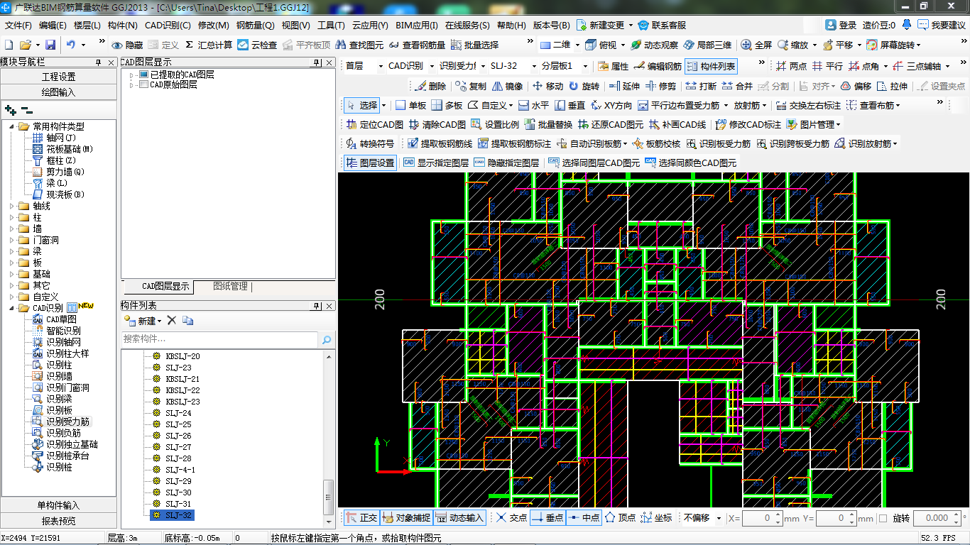Toggle 对象捕捉 object snap
Viewport: 970px width, 545px height.
pyautogui.click(x=405, y=518)
